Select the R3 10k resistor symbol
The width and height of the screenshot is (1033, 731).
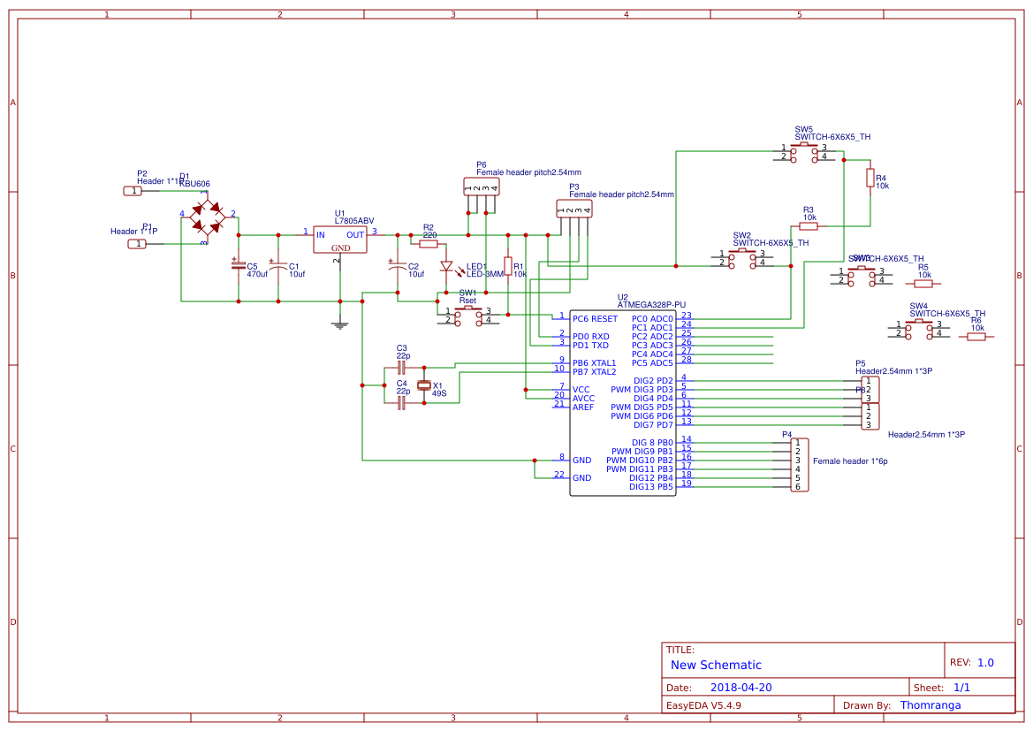click(x=809, y=227)
